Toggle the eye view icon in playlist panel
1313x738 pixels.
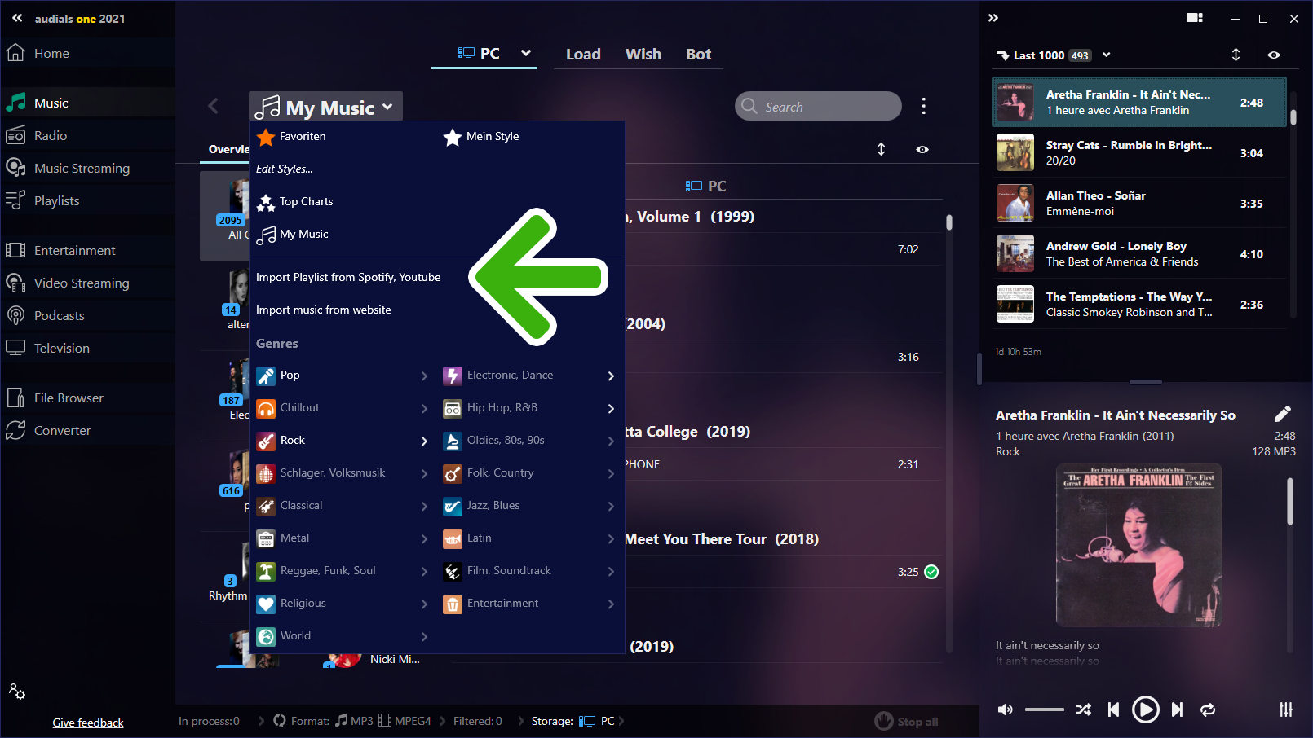pyautogui.click(x=1273, y=55)
